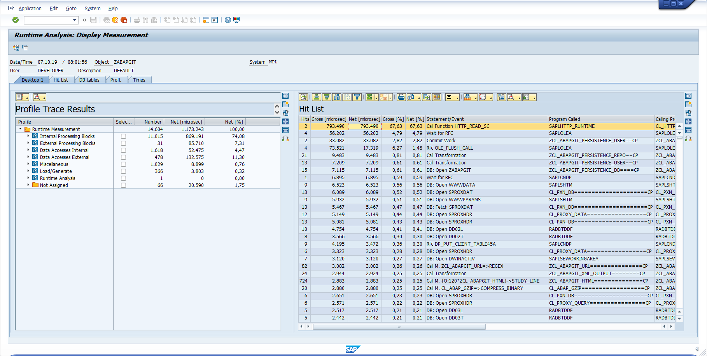Viewport: 707px width, 356px height.
Task: Expand the Load/Generate tree node
Action: [x=28, y=171]
